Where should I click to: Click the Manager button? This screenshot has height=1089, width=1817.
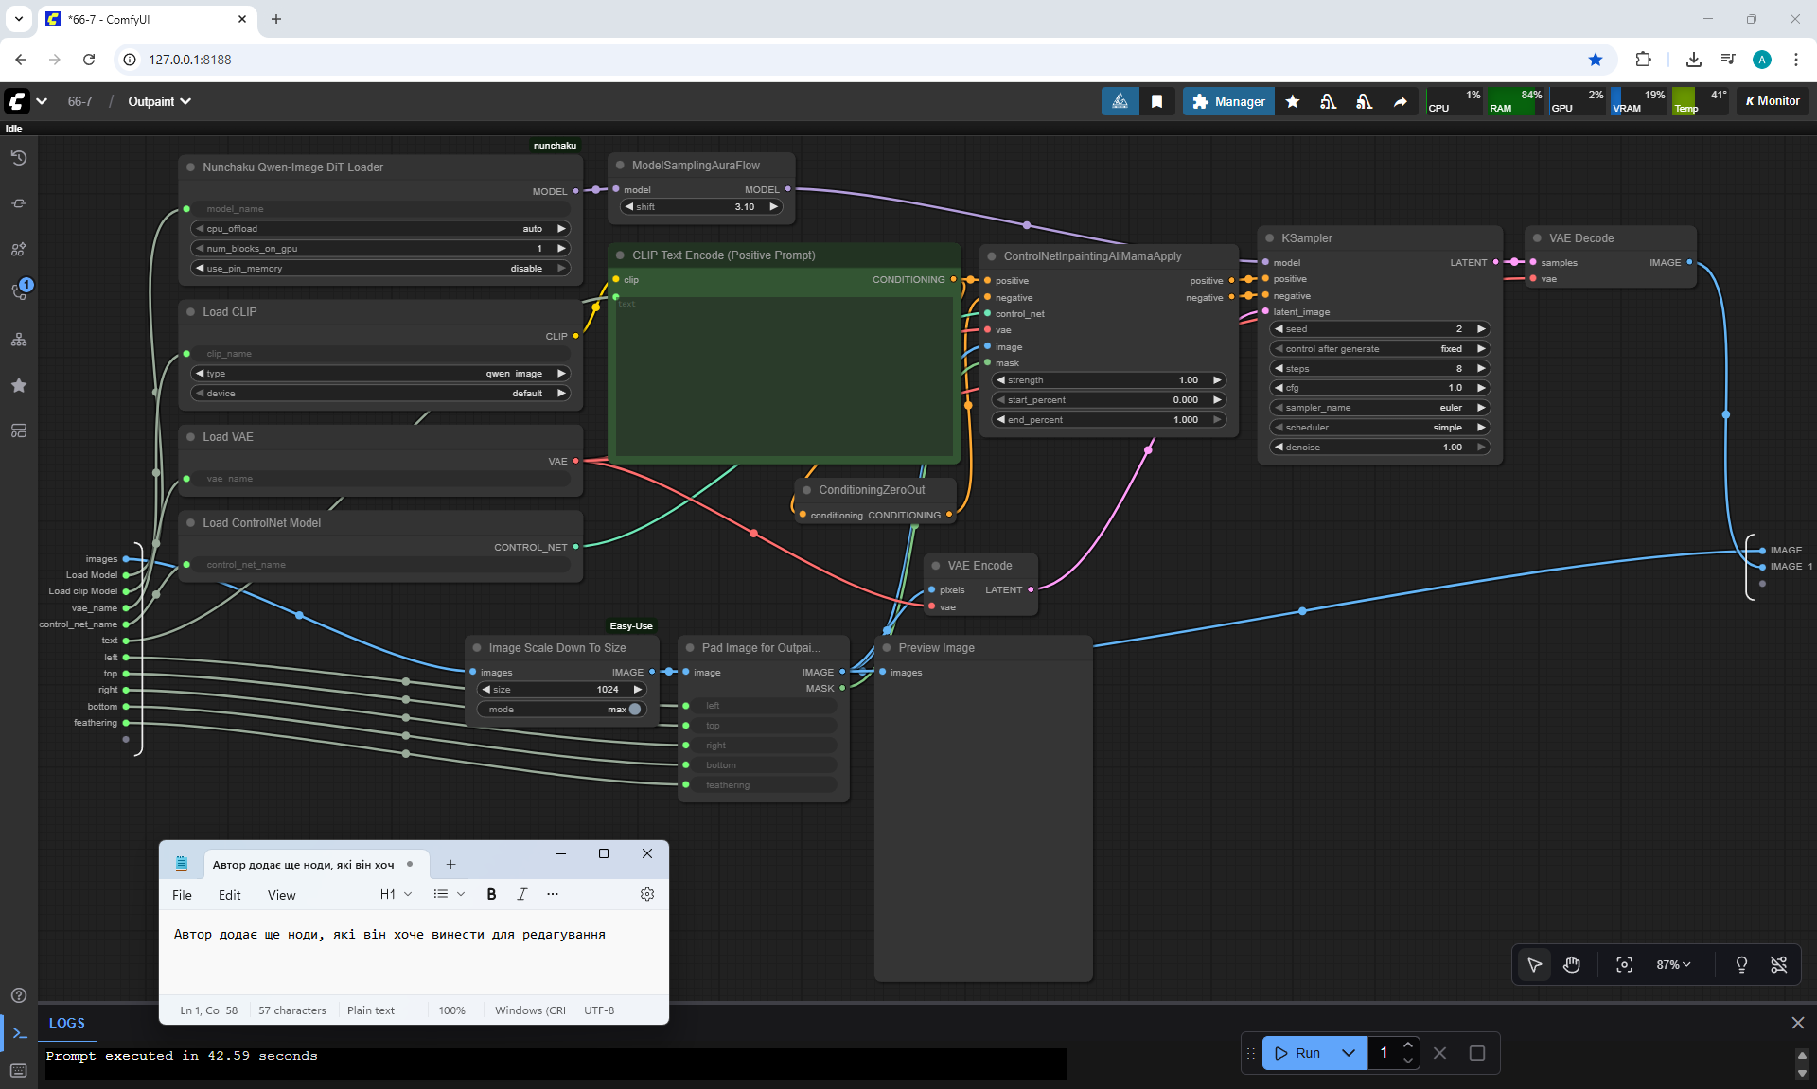coord(1228,101)
